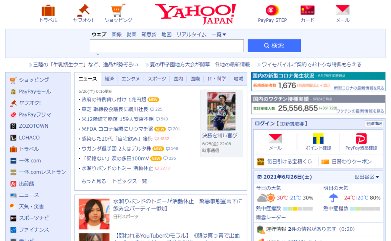The height and width of the screenshot is (241, 391).
Task: Open 米12階建て崩落 159人安否不明 headline
Action: coord(118,119)
